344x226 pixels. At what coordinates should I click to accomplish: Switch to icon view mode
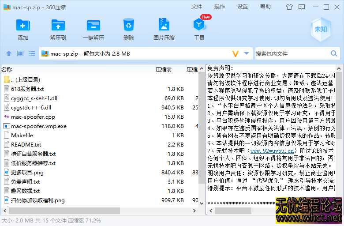pyautogui.click(x=20, y=53)
